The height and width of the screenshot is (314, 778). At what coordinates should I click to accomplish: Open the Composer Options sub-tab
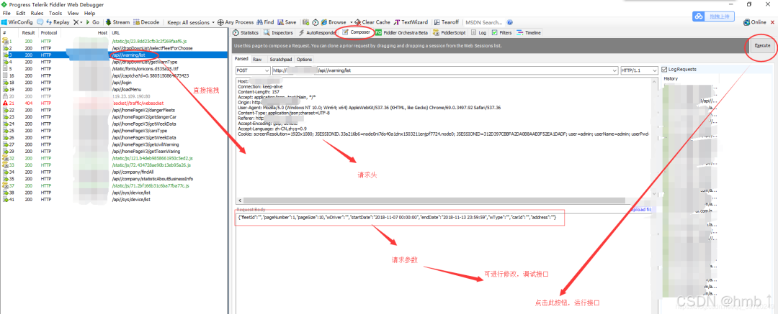pos(304,59)
